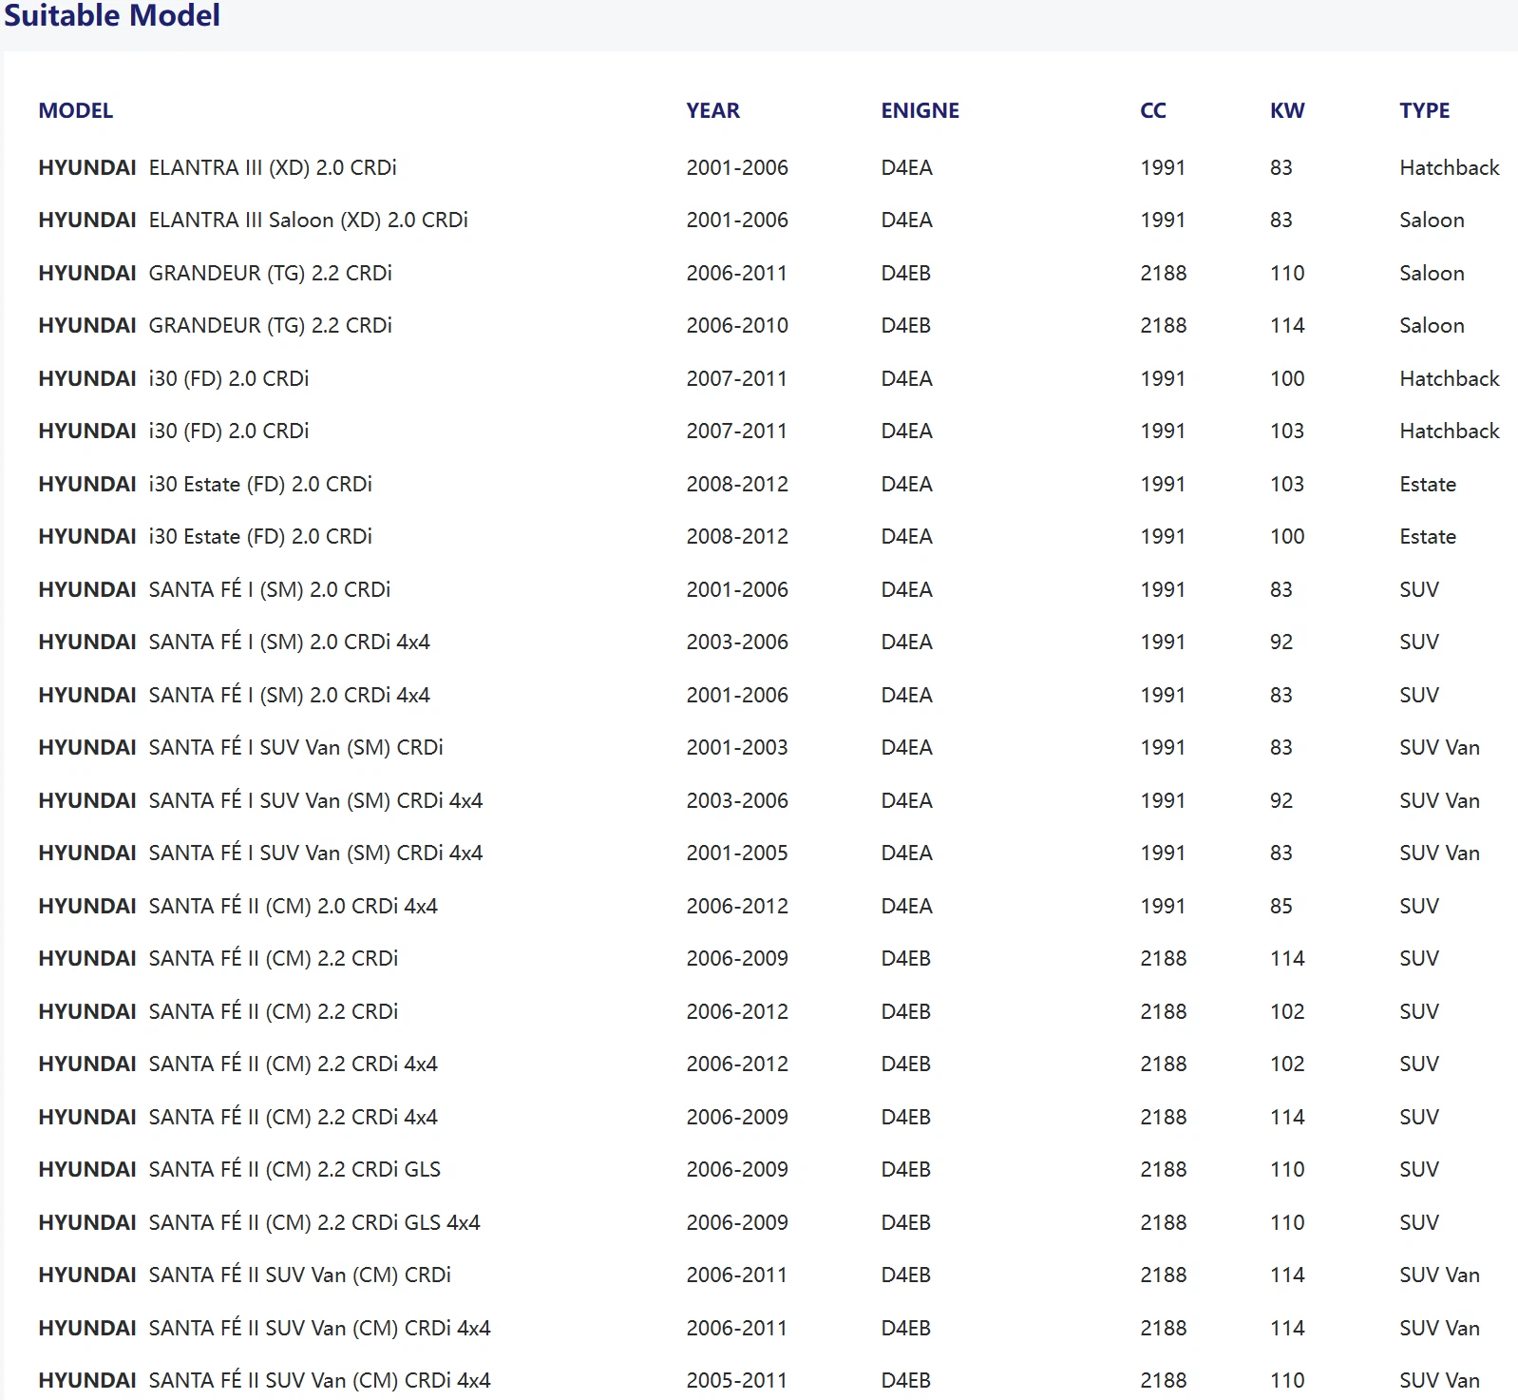Click model name "ELANTRA III (XD) 2.0 CRDi"
Image resolution: width=1518 pixels, height=1400 pixels.
[273, 168]
